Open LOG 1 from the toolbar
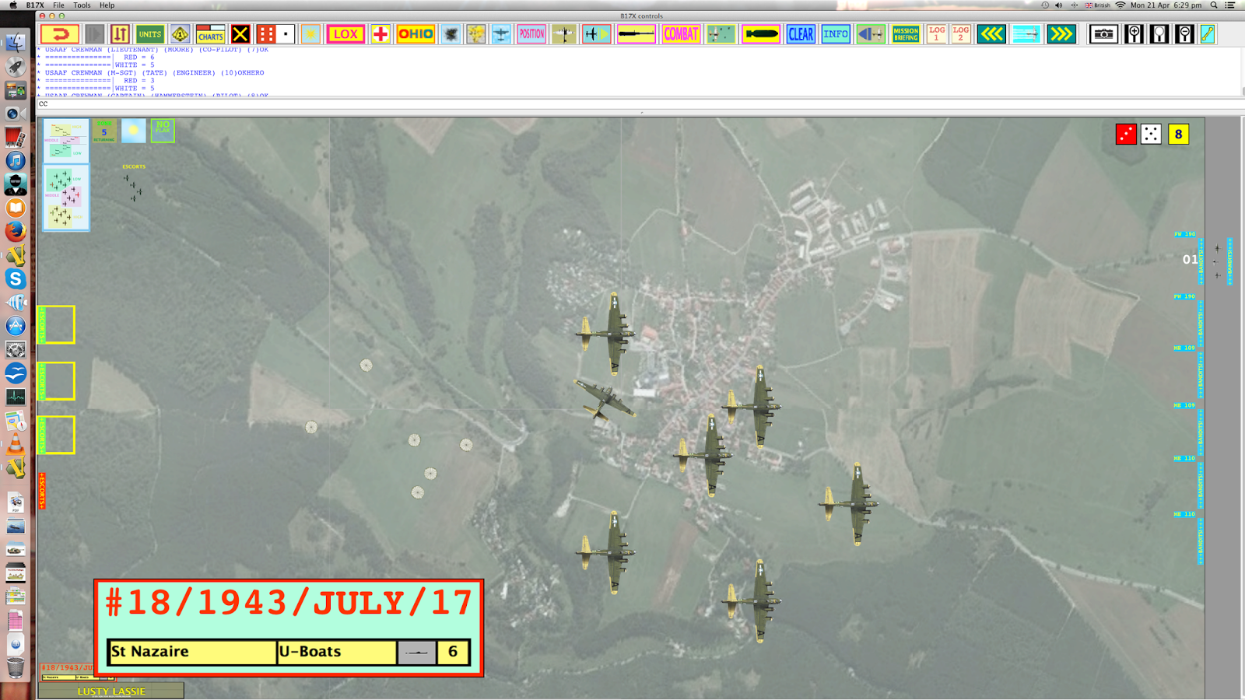Screen dimensions: 1245x700 (x=936, y=34)
